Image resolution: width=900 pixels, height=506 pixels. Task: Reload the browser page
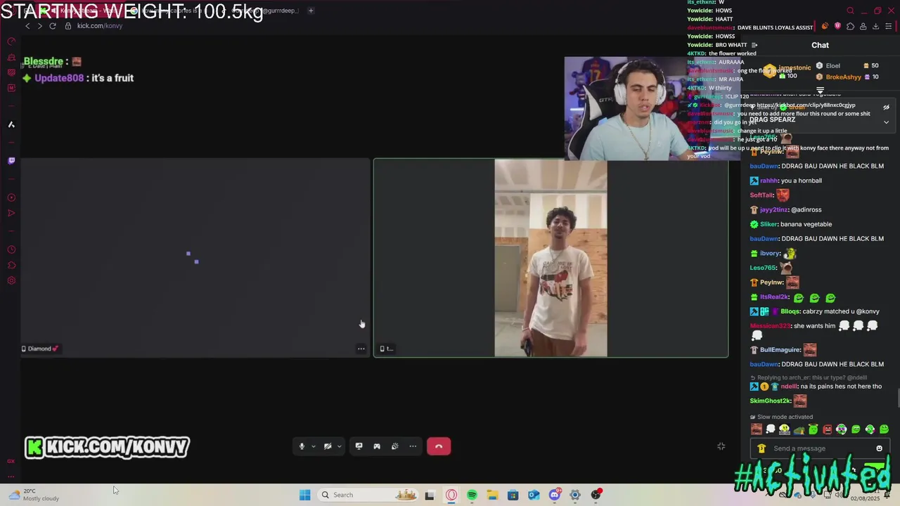pyautogui.click(x=52, y=26)
